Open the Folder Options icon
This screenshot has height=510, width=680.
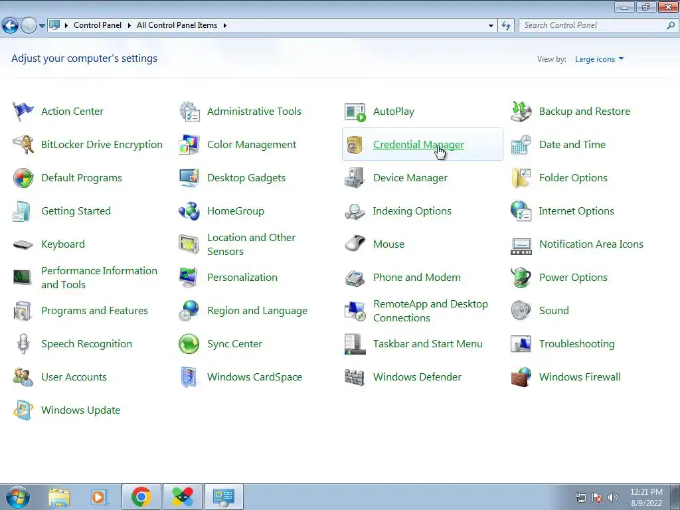tap(521, 178)
